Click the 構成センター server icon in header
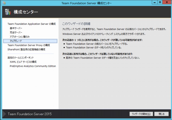 8,12
